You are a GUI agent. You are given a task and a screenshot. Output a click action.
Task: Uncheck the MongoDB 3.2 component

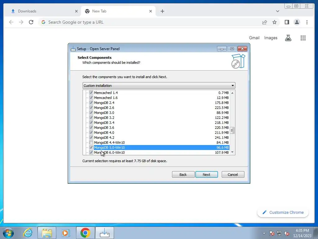[91, 118]
